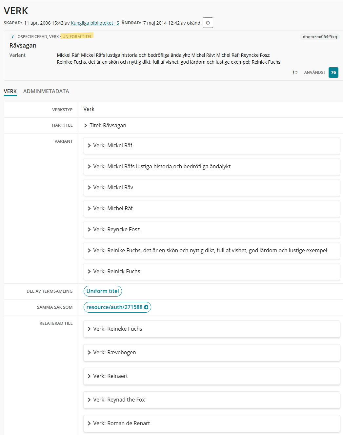Image resolution: width=343 pixels, height=435 pixels.
Task: Click the Verk value next to VERKSTYP
Action: [x=89, y=109]
